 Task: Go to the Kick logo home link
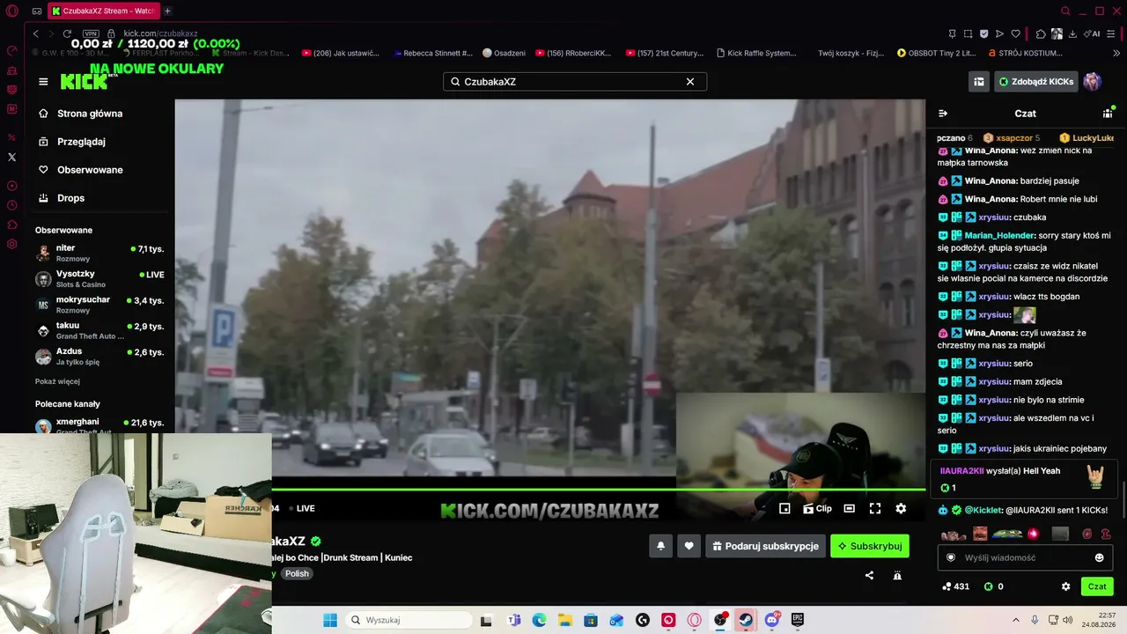84,82
